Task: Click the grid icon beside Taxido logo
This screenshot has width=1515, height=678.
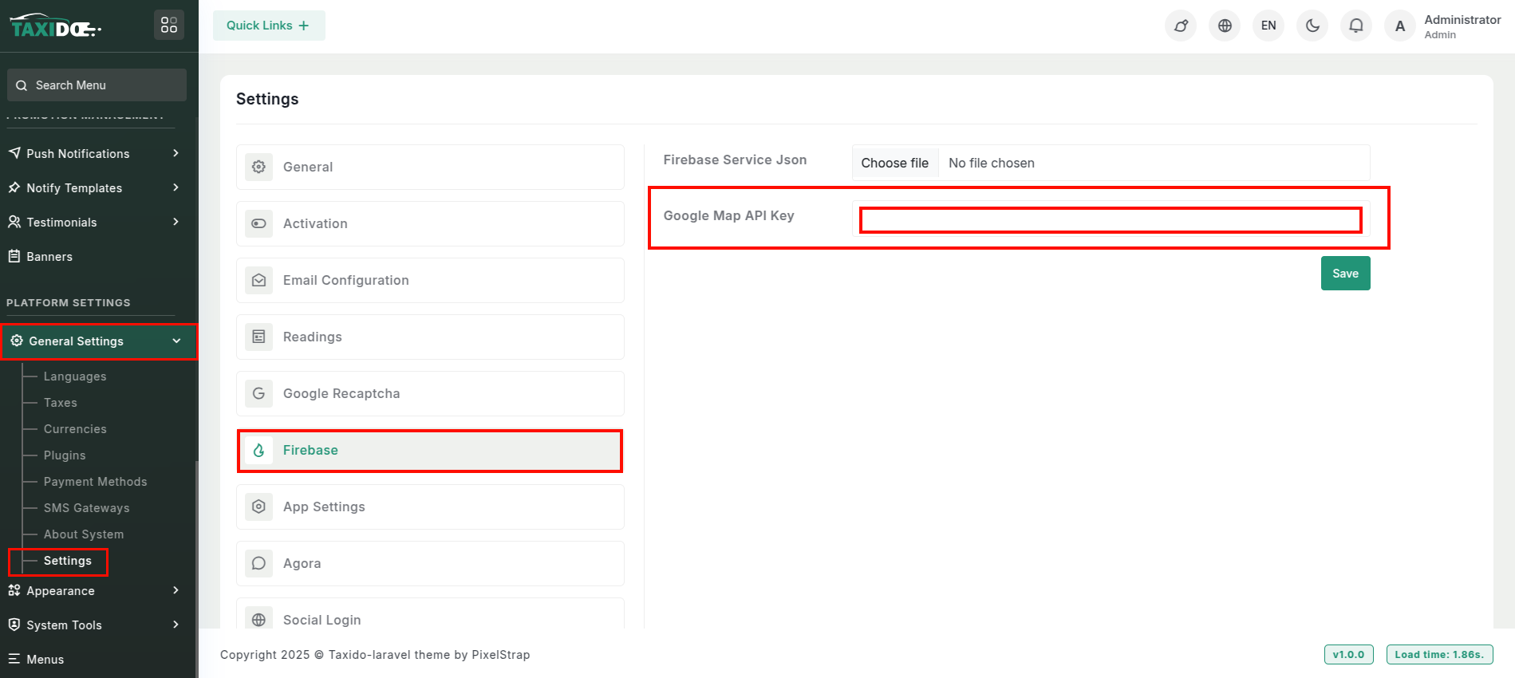Action: coord(169,25)
